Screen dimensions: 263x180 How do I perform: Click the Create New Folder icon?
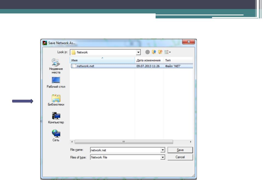tap(160, 52)
